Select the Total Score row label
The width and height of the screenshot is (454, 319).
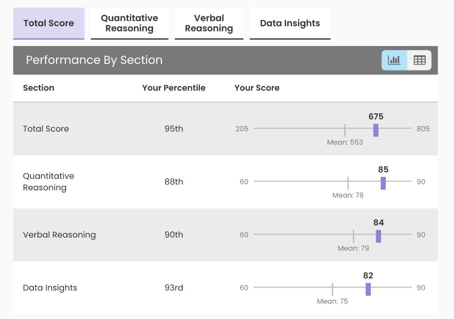click(46, 129)
